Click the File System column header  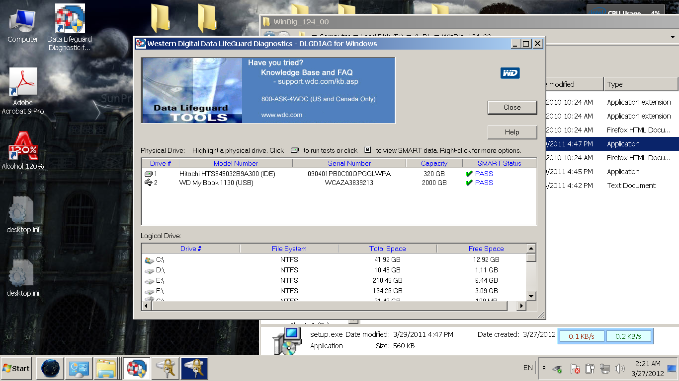[289, 249]
